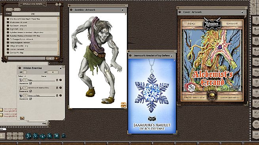
Task: Roll the d10 die
Action: 43,136
